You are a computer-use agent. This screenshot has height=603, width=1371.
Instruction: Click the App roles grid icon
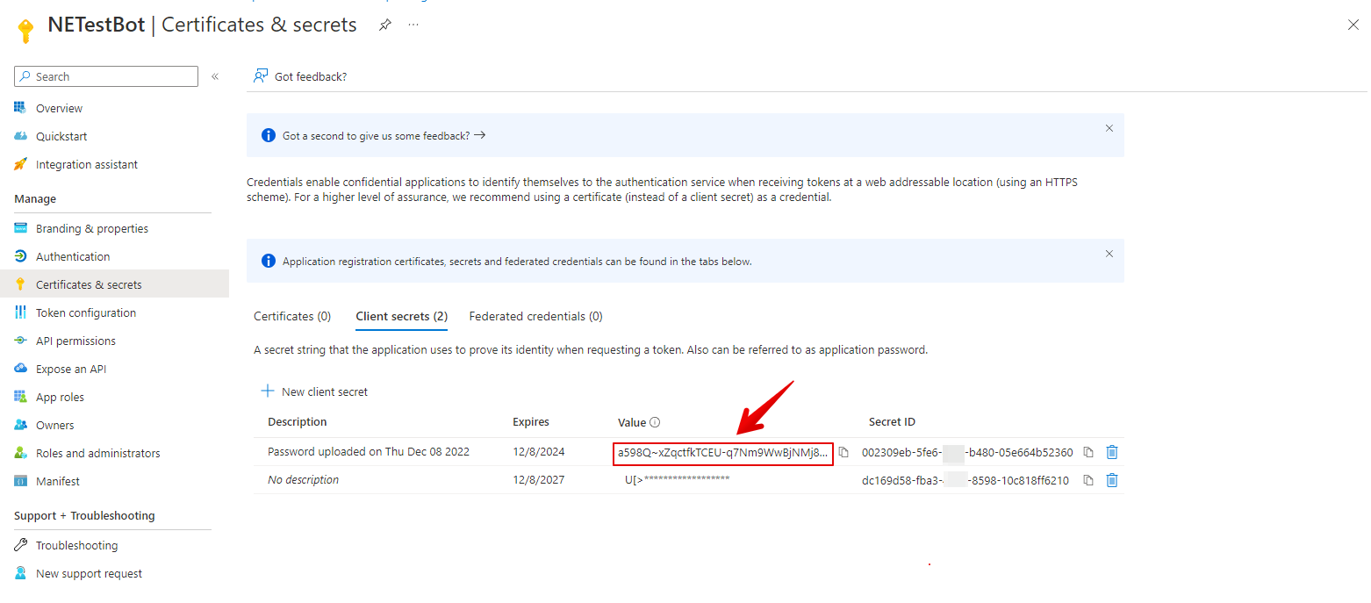click(20, 397)
